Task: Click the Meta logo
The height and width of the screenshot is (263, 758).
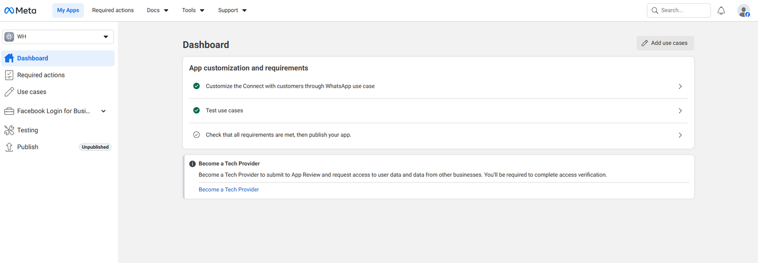Action: click(x=20, y=10)
